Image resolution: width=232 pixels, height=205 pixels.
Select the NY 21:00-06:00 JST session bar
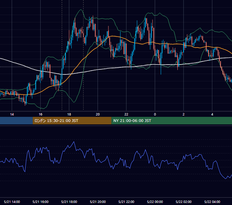(172, 121)
